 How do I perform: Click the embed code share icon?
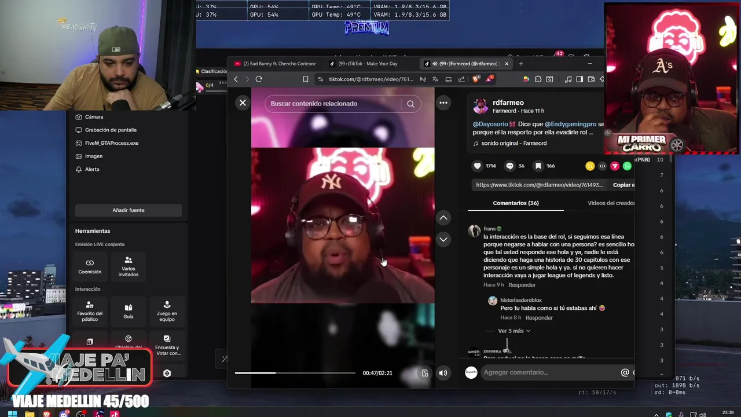tap(602, 166)
